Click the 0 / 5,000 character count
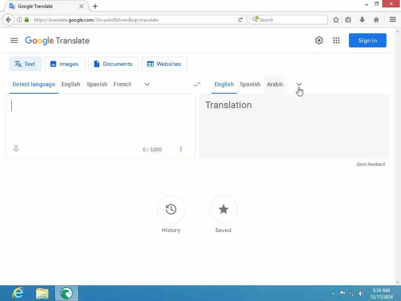Screen dimensions: 401x301 [x=152, y=149]
